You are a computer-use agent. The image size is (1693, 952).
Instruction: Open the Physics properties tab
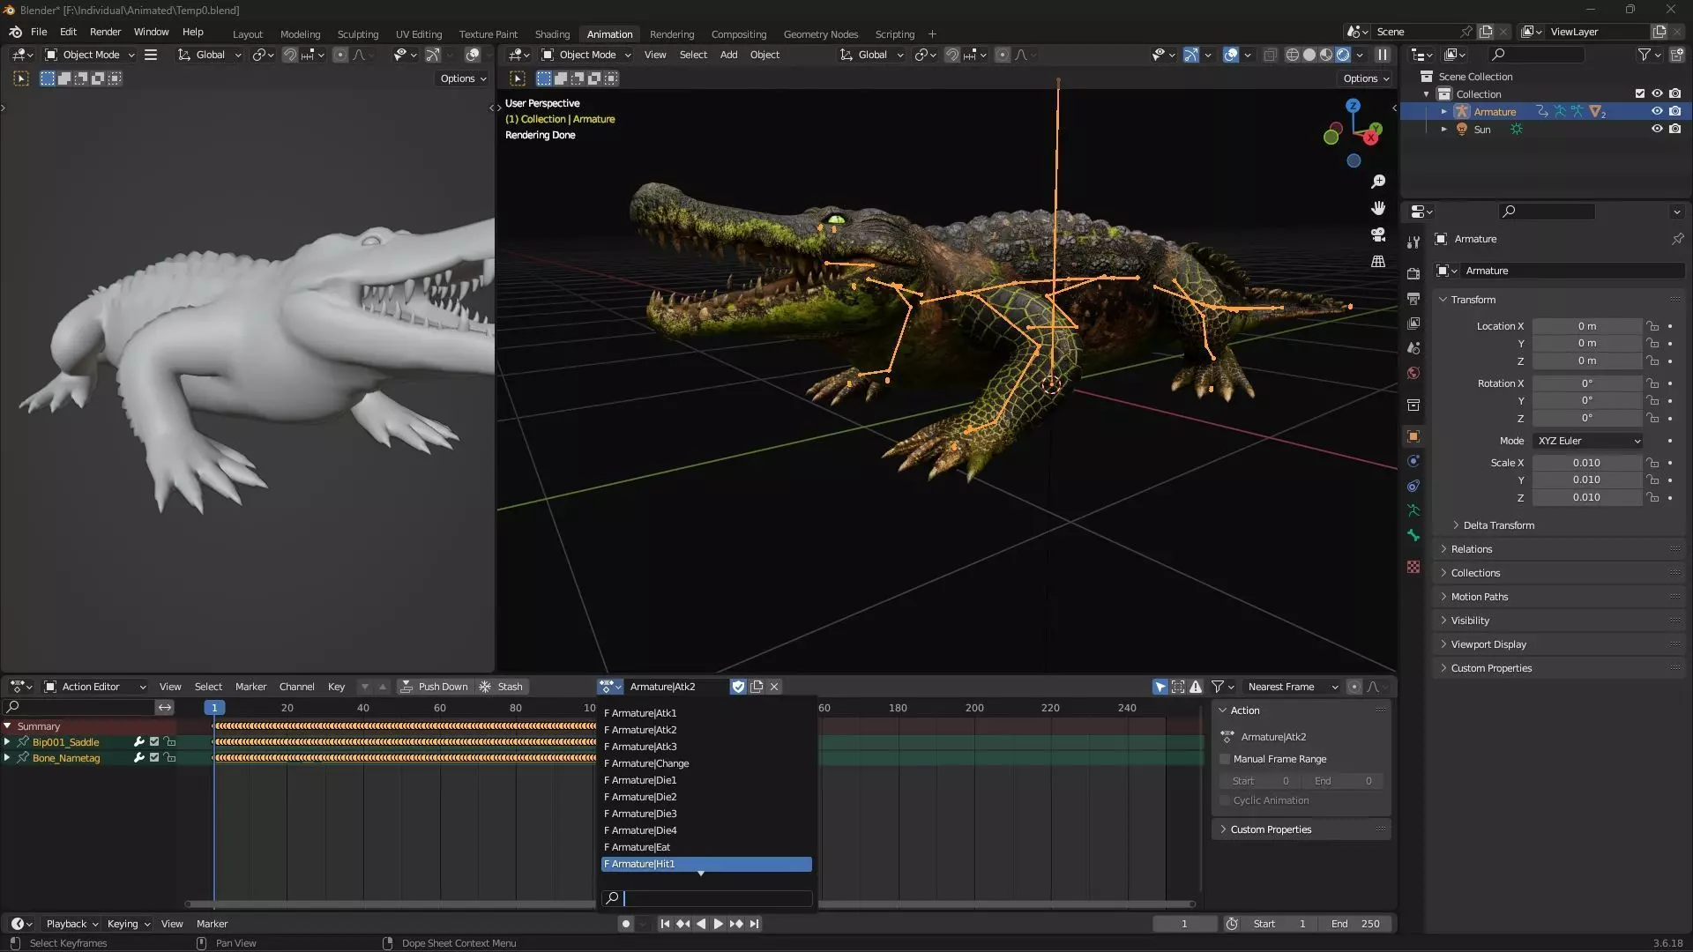coord(1413,461)
